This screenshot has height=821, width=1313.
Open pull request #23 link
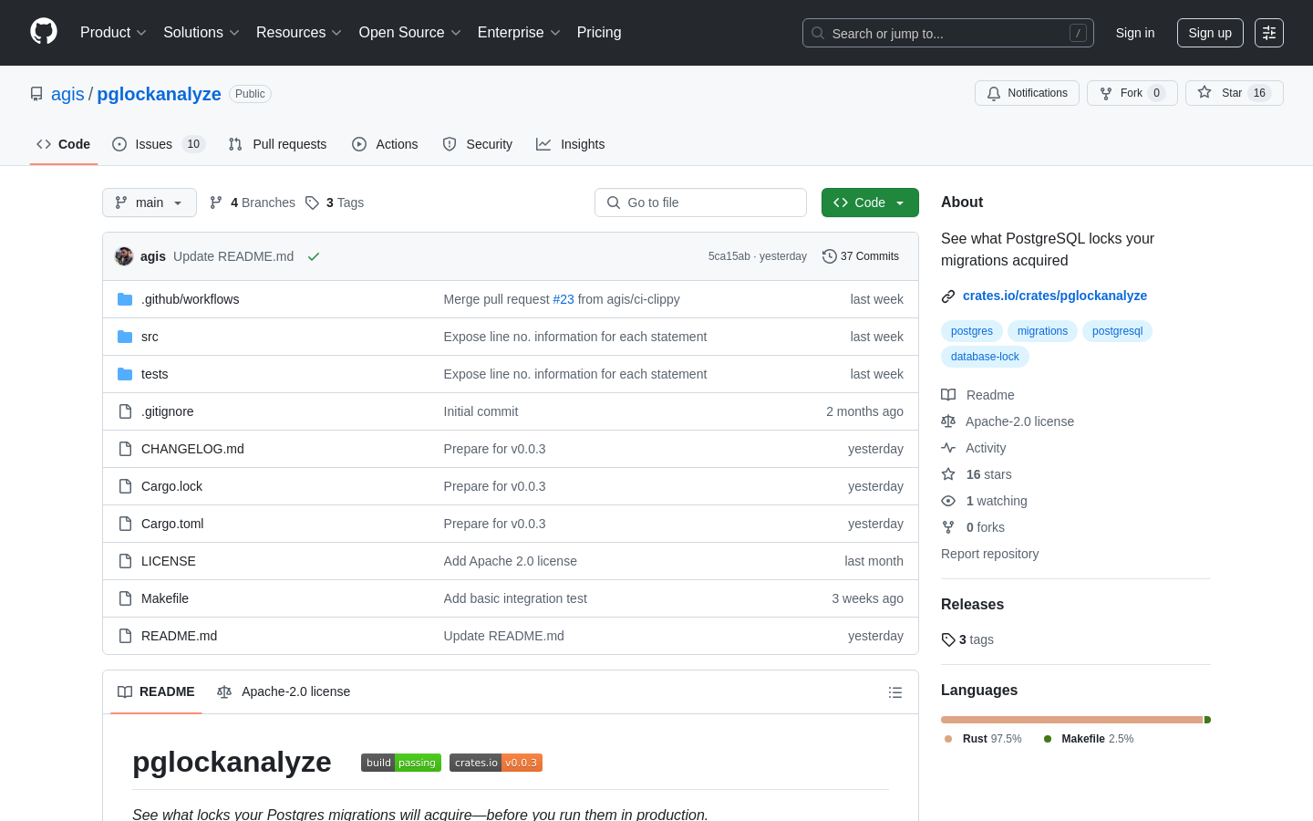click(x=563, y=299)
